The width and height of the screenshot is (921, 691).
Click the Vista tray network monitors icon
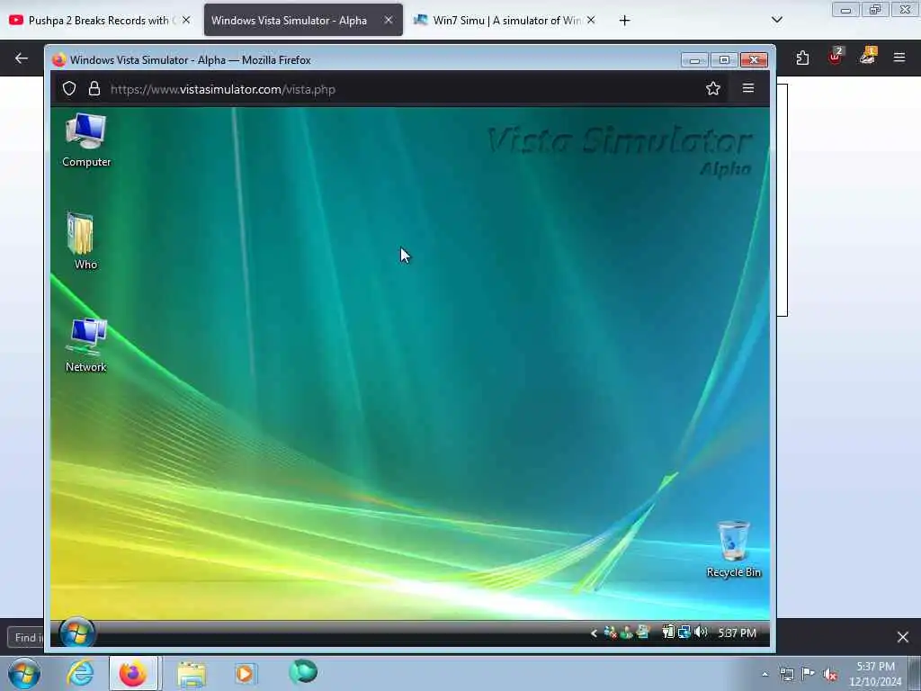click(x=684, y=633)
